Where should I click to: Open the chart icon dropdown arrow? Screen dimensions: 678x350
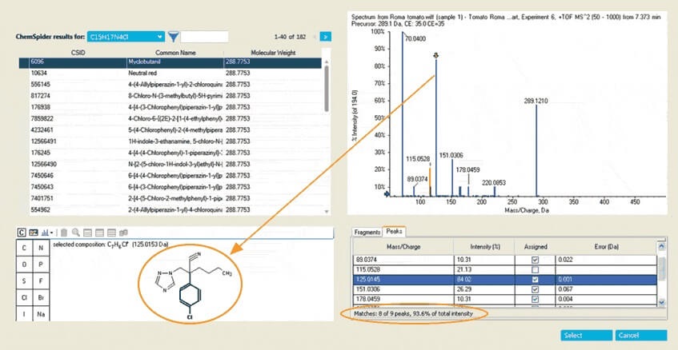(x=52, y=232)
